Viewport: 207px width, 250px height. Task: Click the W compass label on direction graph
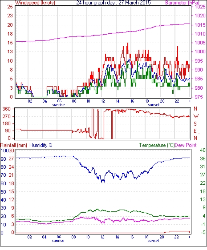coord(196,116)
